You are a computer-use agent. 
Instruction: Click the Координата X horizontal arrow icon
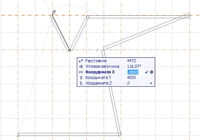pos(81,72)
